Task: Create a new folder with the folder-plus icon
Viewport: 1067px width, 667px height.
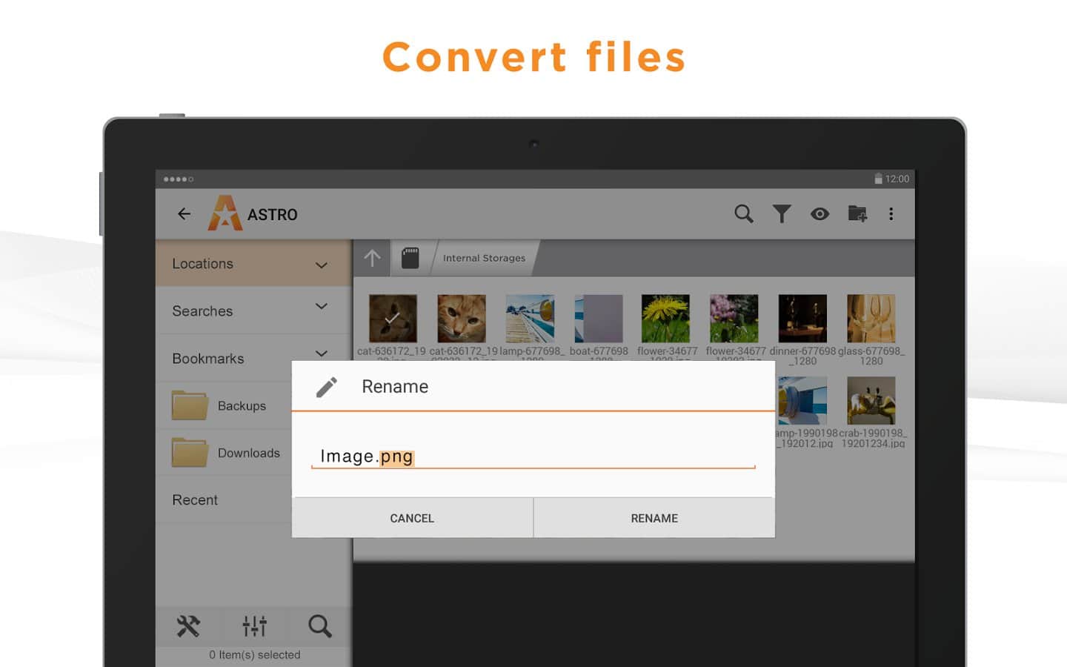Action: [857, 214]
